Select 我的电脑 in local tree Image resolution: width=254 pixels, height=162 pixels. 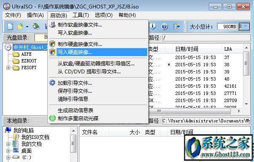pos(24,130)
